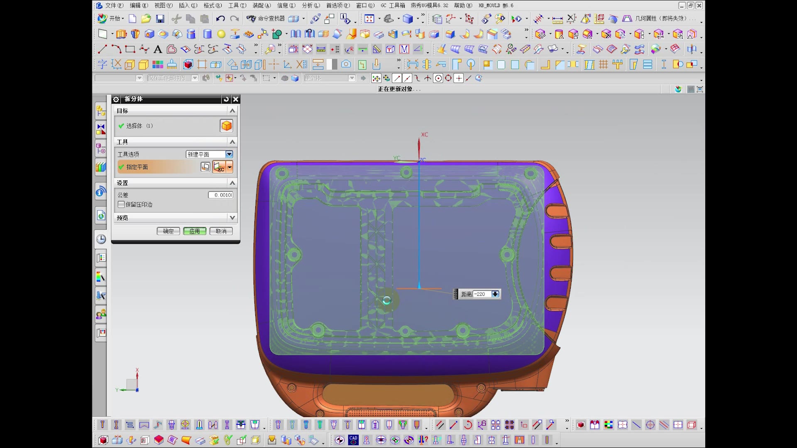
Task: Enable the 保留压印边 checkbox
Action: coord(121,205)
